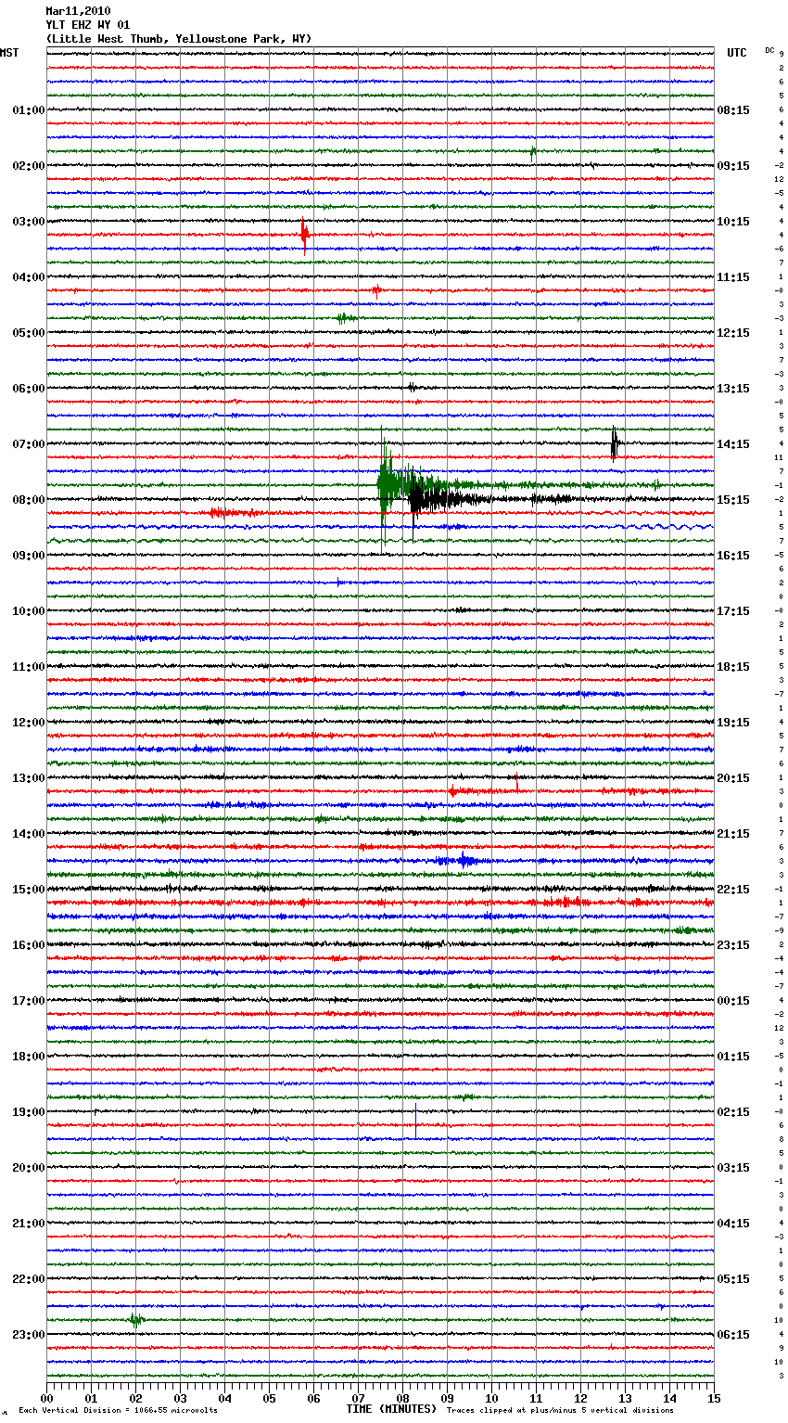Click the UTC timezone header
The height and width of the screenshot is (1423, 788).
(737, 53)
